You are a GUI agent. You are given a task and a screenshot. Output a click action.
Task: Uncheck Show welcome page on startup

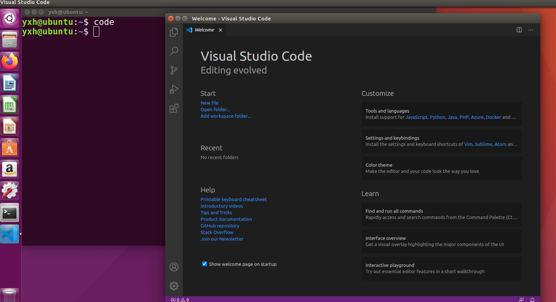click(204, 264)
